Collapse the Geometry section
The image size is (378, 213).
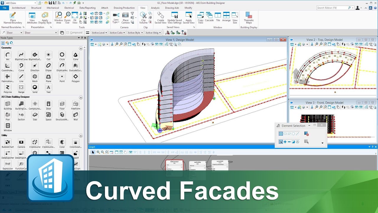[81, 48]
